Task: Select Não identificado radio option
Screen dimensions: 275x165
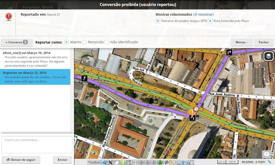Action: pyautogui.click(x=107, y=42)
